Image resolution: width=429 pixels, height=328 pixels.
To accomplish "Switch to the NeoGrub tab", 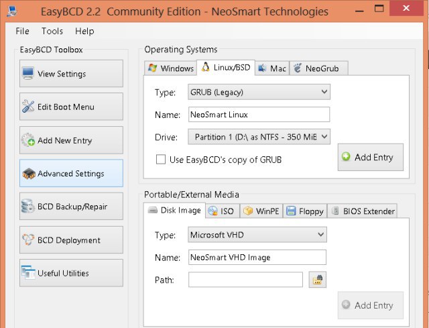I will click(319, 68).
